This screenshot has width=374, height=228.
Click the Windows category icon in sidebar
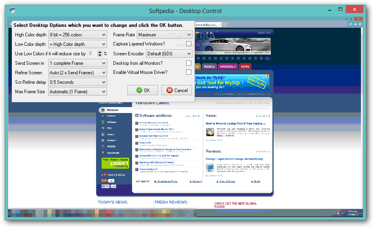tap(103, 110)
